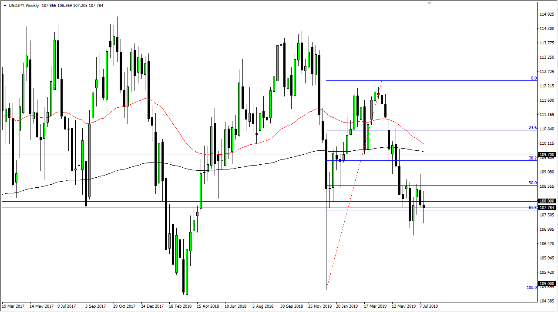Select the 108.000 horizontal line price label
The image size is (558, 312).
pyautogui.click(x=547, y=201)
